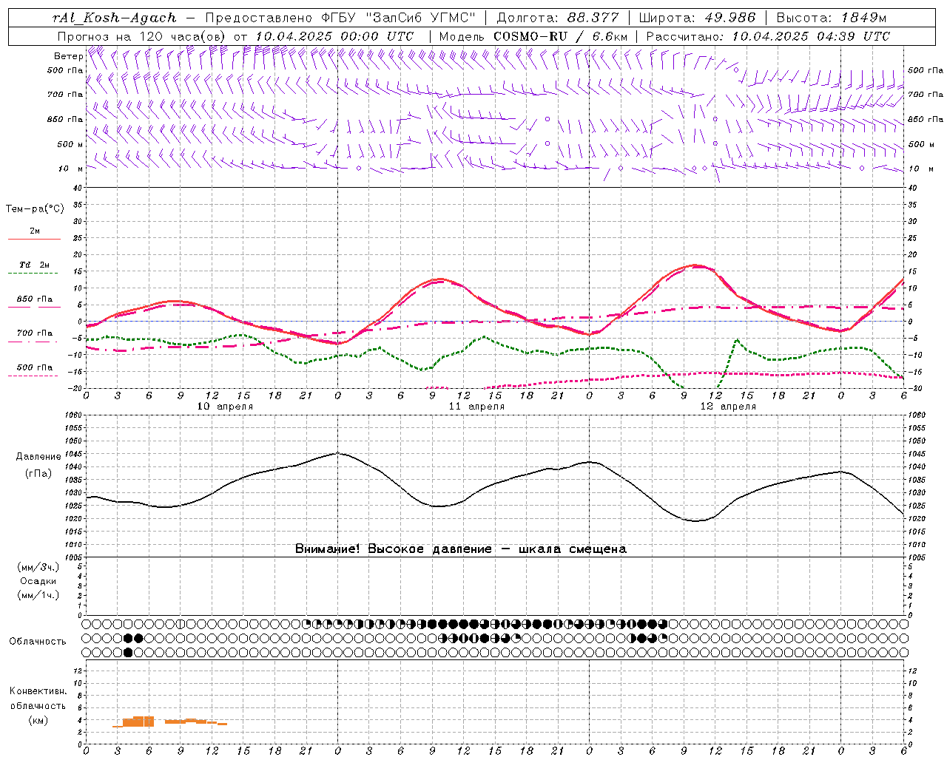The height and width of the screenshot is (757, 947).
Task: Click the 'Высота: 1849м' elevation value
Action: pyautogui.click(x=832, y=18)
